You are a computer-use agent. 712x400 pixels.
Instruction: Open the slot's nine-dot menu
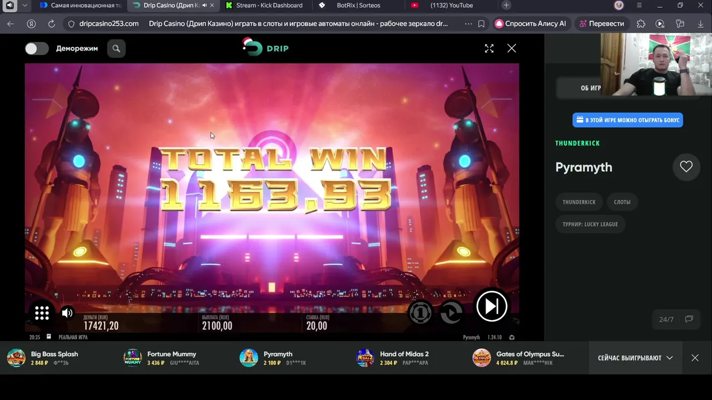42,313
